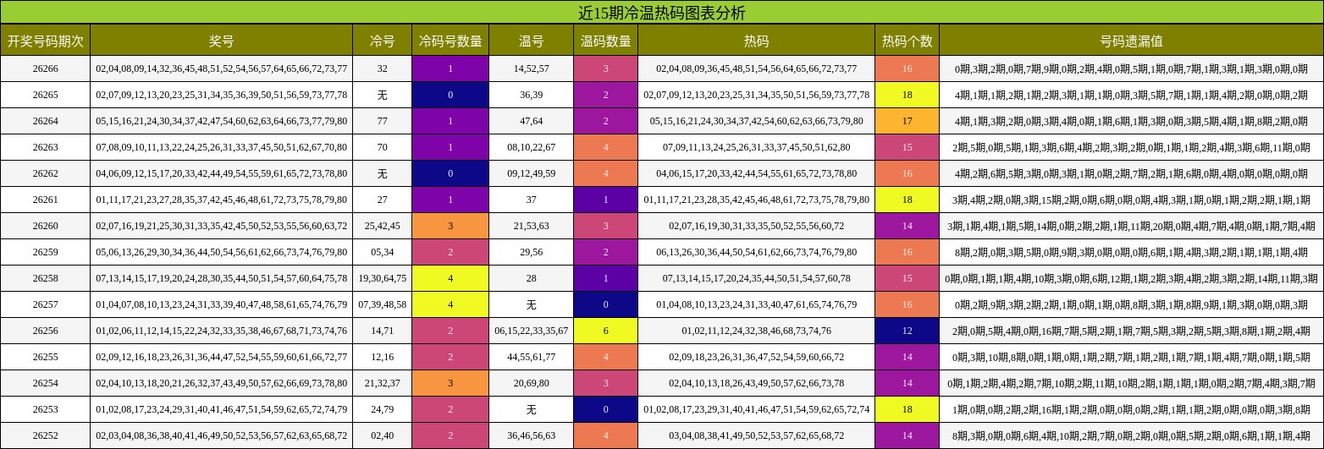Click cold number 32 in row 26266
This screenshot has height=449, width=1324.
(x=383, y=68)
